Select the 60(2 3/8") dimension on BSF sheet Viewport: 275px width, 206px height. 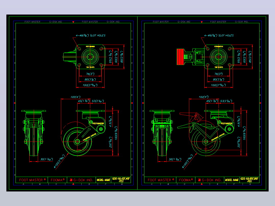click(244, 57)
